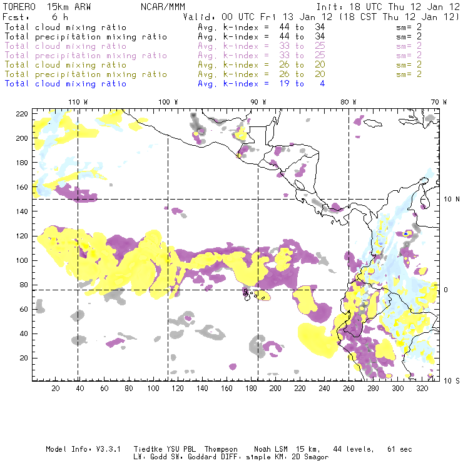
Task: Select the "Fcst: 6 h" forecast hour text
Action: pos(36,17)
